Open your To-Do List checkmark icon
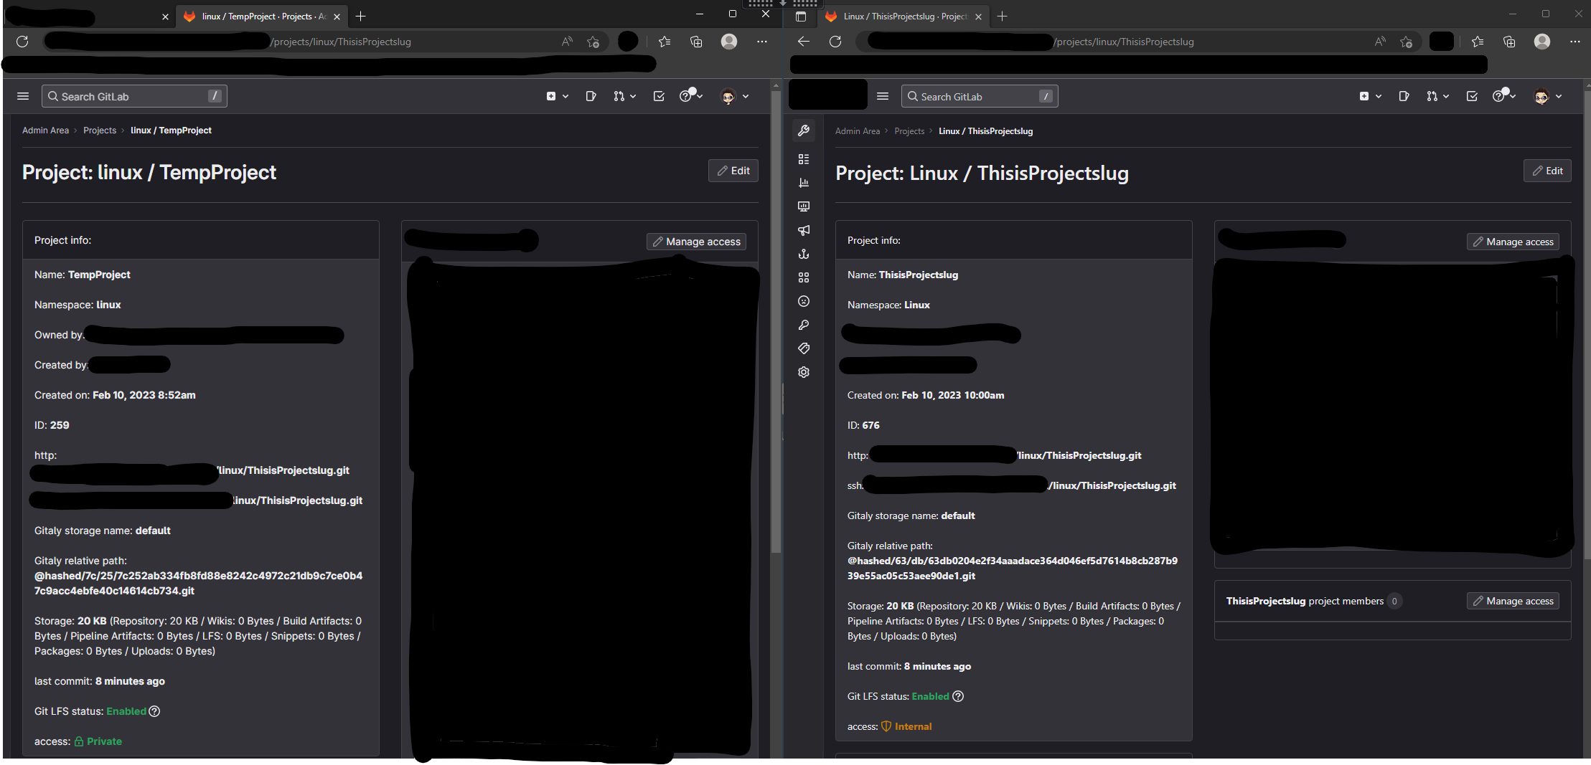 click(1472, 95)
